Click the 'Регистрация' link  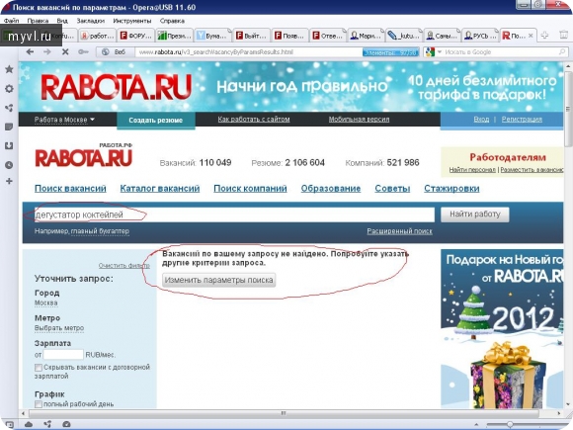(522, 120)
